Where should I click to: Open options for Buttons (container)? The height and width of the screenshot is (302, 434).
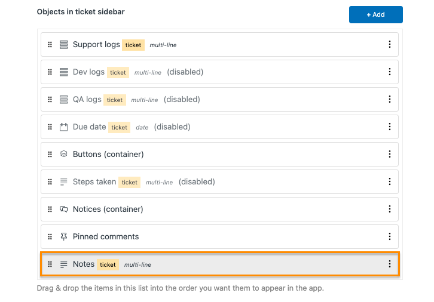pos(389,154)
